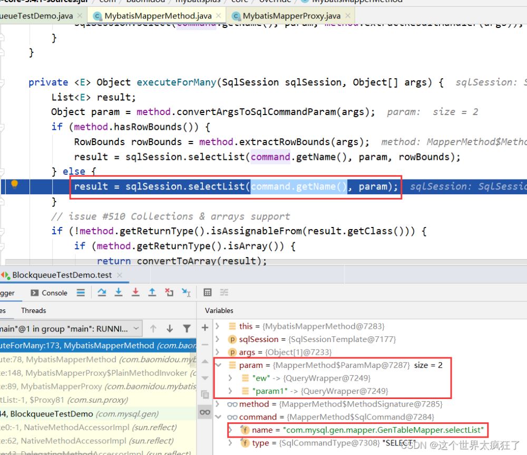The width and height of the screenshot is (527, 455).
Task: Close the BlockqueueTestDemo.test debug tab
Action: pyautogui.click(x=119, y=276)
